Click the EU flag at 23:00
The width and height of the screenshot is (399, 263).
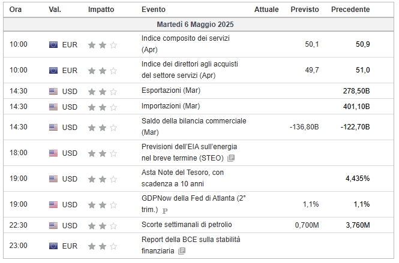coord(53,246)
